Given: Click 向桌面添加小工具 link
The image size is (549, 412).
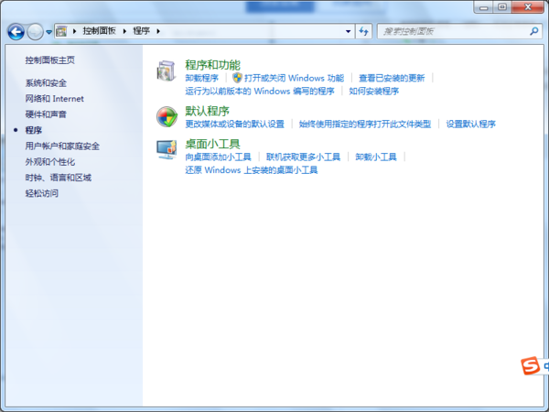Looking at the screenshot, I should [x=218, y=157].
